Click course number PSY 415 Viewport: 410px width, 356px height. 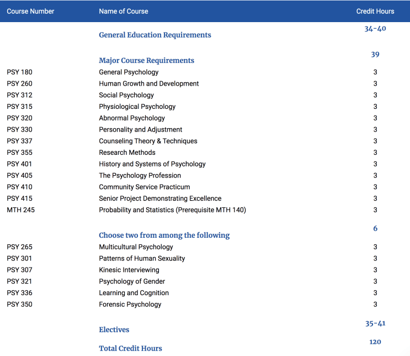pos(20,199)
